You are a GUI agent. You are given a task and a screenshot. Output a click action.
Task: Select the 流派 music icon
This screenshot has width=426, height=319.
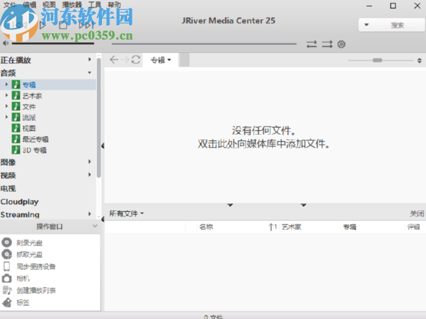click(16, 117)
